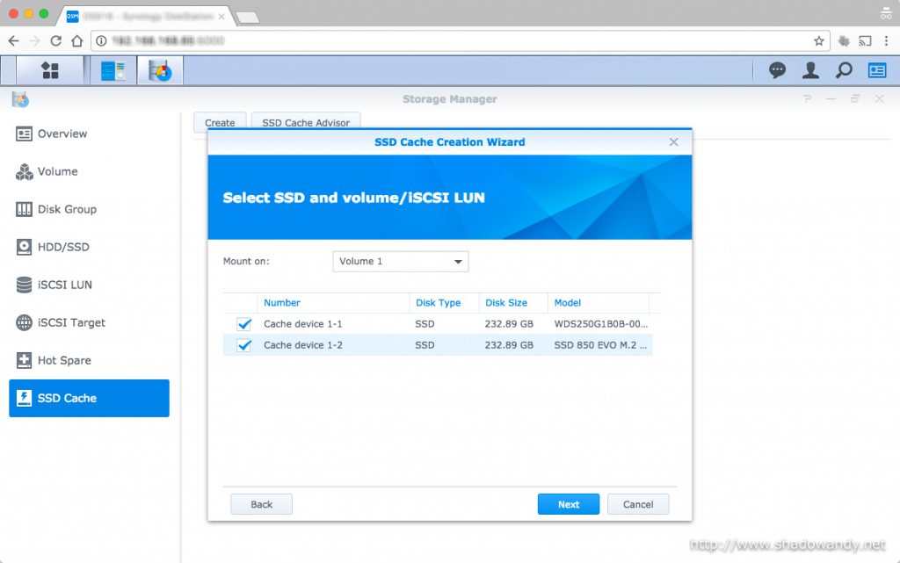
Task: Go to iSCSI LUN in the sidebar
Action: pyautogui.click(x=64, y=285)
